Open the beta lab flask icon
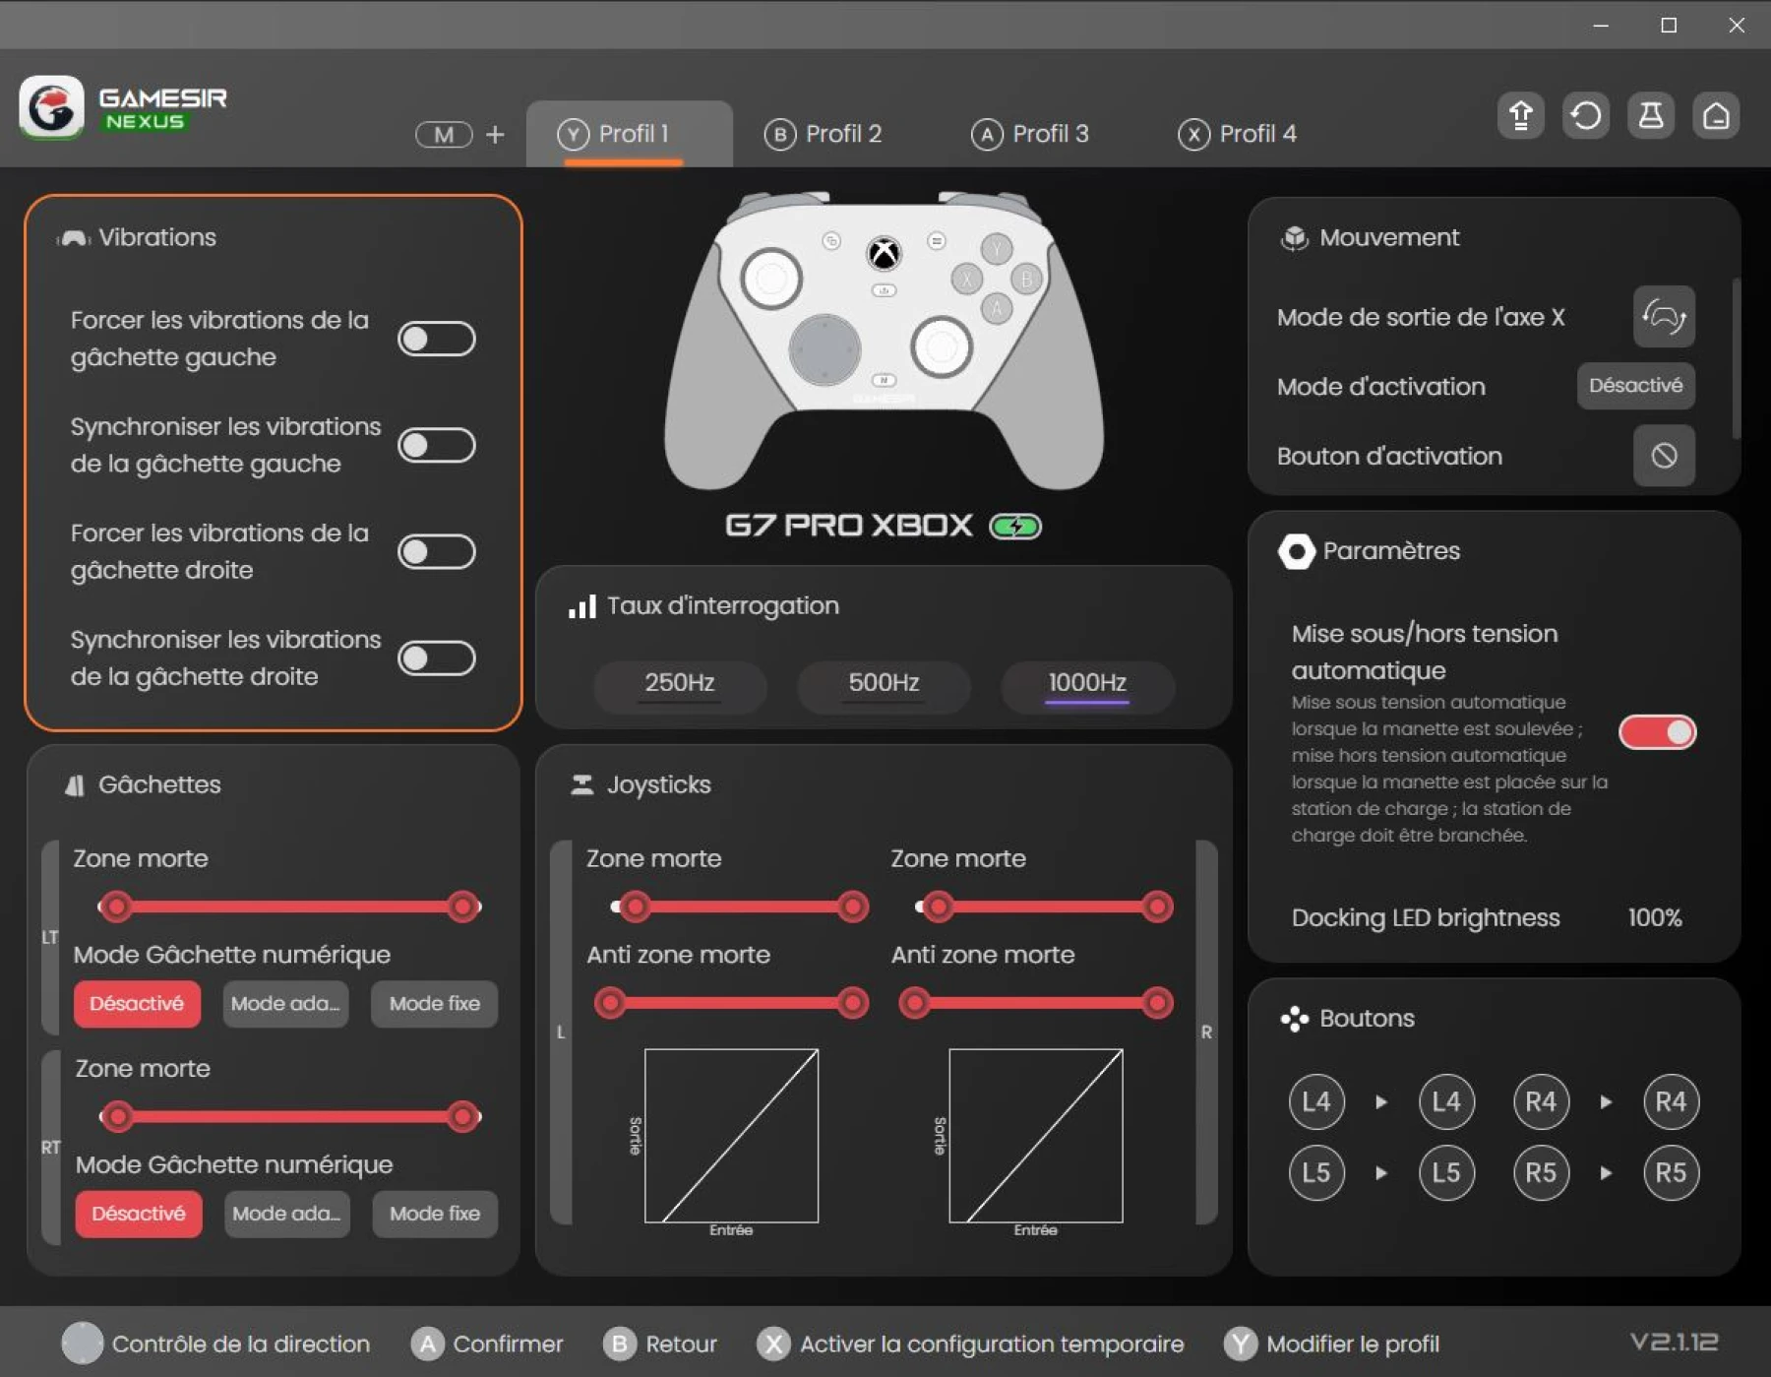Screen dimensions: 1771x1377 pyautogui.click(x=1651, y=115)
